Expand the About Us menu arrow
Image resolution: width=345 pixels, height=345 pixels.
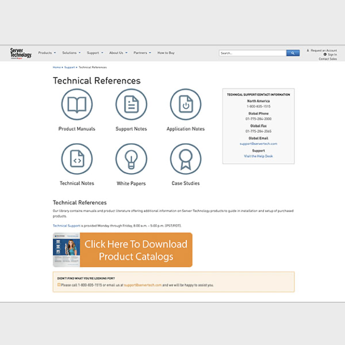[126, 53]
